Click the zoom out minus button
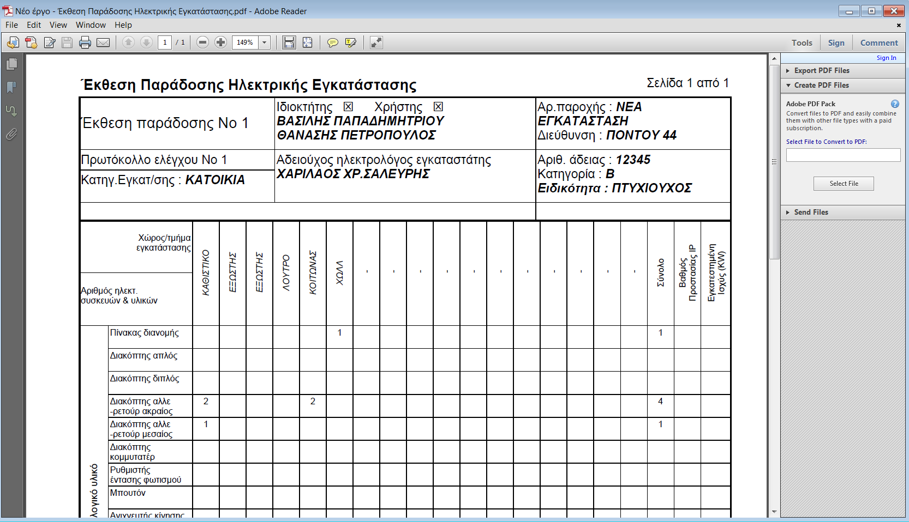This screenshot has width=909, height=522. click(202, 43)
